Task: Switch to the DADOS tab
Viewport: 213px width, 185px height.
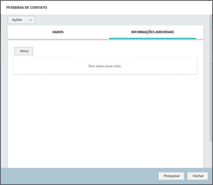Action: point(58,32)
